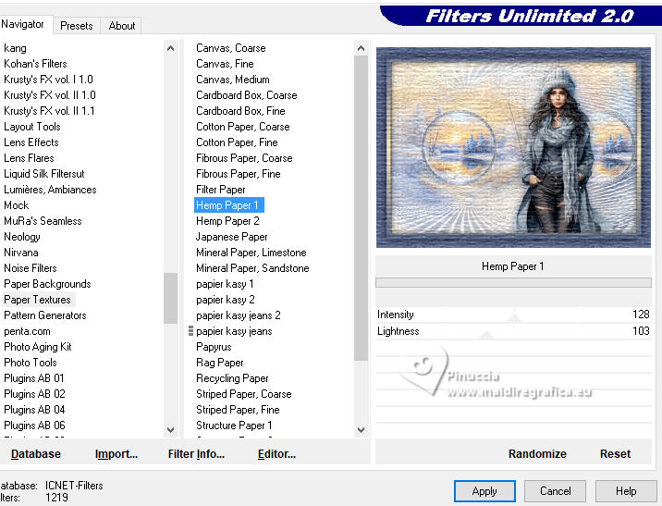Select Lumières, Ambiances category
Image resolution: width=662 pixels, height=506 pixels.
coord(50,190)
